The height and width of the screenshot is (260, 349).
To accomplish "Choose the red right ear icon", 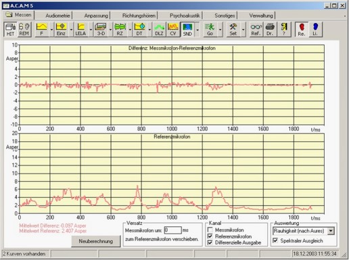I will (302, 30).
